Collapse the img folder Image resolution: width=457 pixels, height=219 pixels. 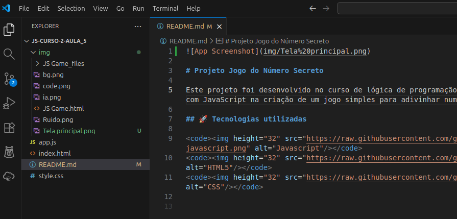(x=33, y=53)
